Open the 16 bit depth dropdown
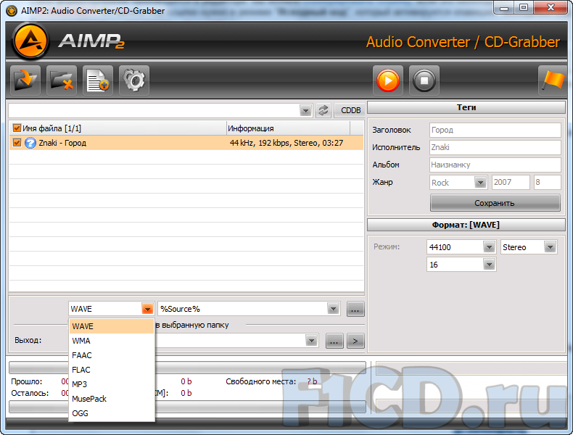The height and width of the screenshot is (435, 573). (489, 265)
